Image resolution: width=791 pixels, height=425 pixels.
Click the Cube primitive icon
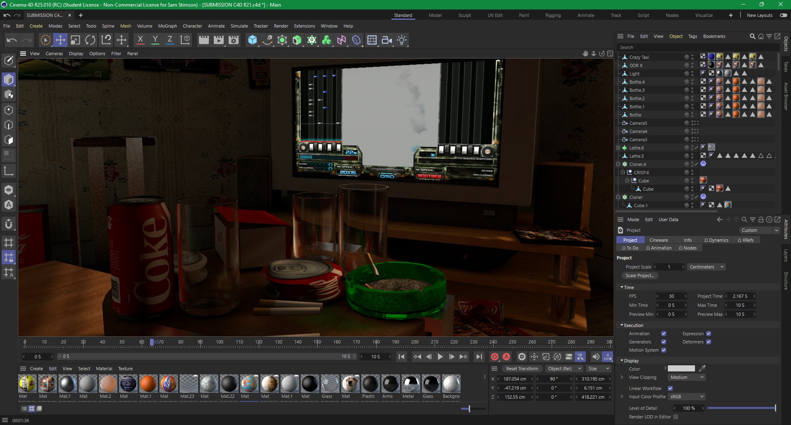[x=252, y=40]
